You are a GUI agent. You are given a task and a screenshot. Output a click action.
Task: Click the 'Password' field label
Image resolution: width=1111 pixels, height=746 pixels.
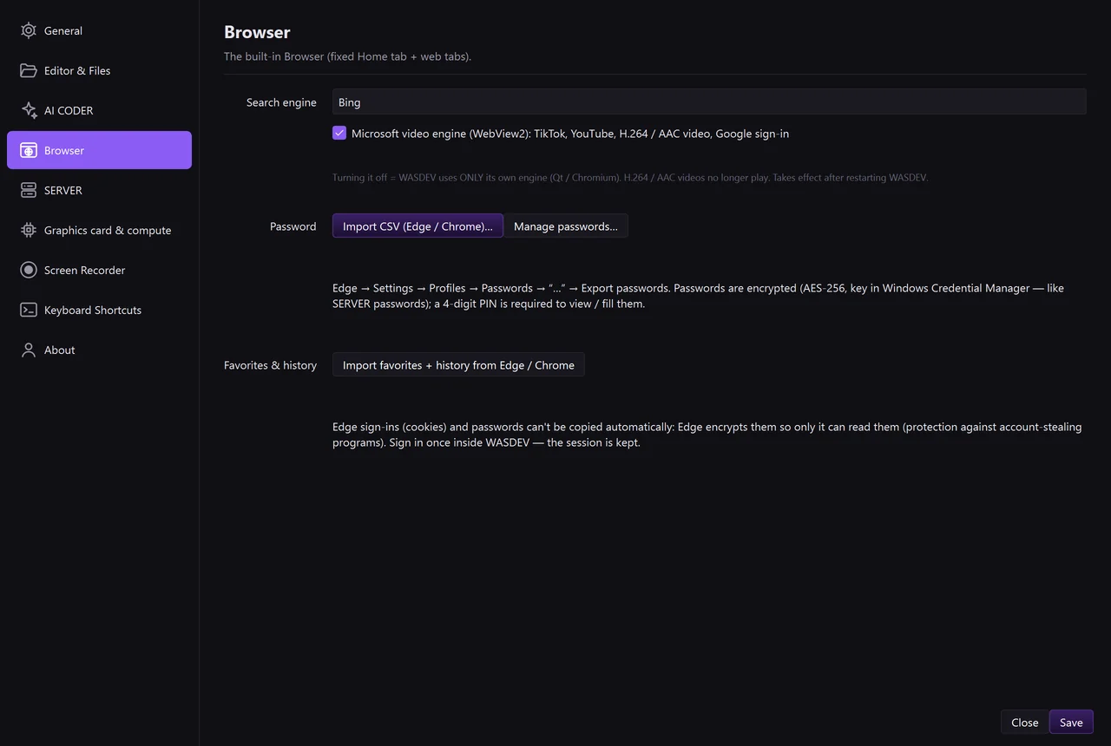click(x=293, y=226)
